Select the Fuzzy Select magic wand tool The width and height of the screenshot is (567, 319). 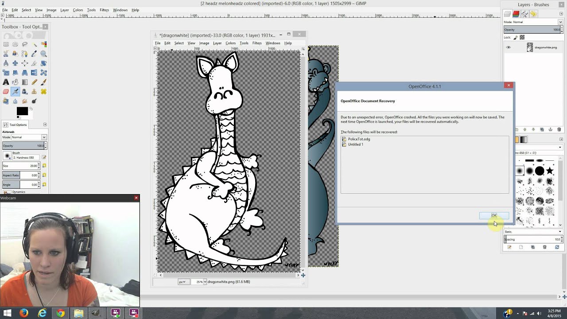coord(34,44)
